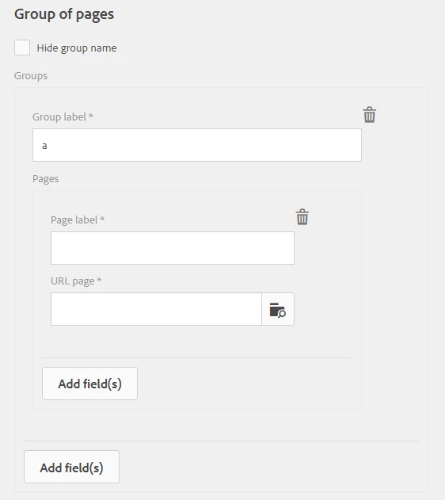Place cursor after 'a' in Group label
This screenshot has height=500, width=445.
tap(48, 146)
